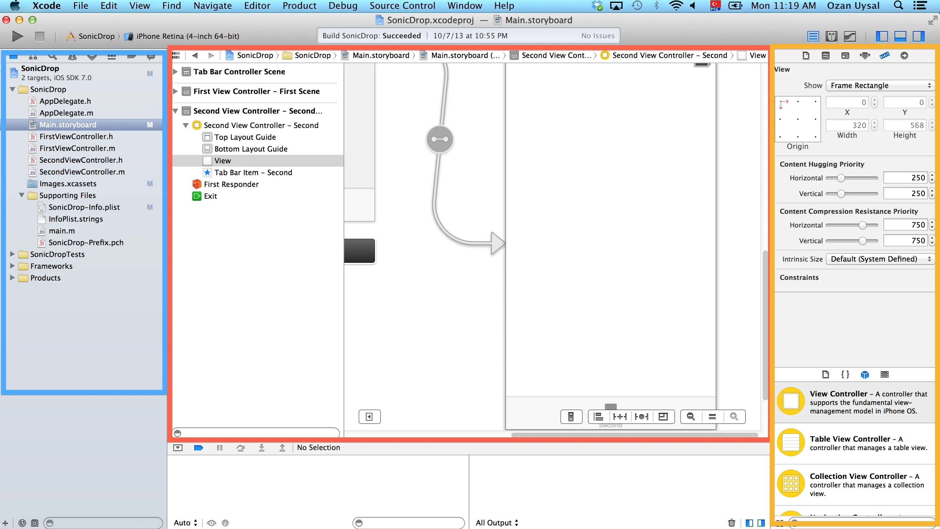940x529 pixels.
Task: Select the Assistant editor toolbar icon
Action: (x=831, y=36)
